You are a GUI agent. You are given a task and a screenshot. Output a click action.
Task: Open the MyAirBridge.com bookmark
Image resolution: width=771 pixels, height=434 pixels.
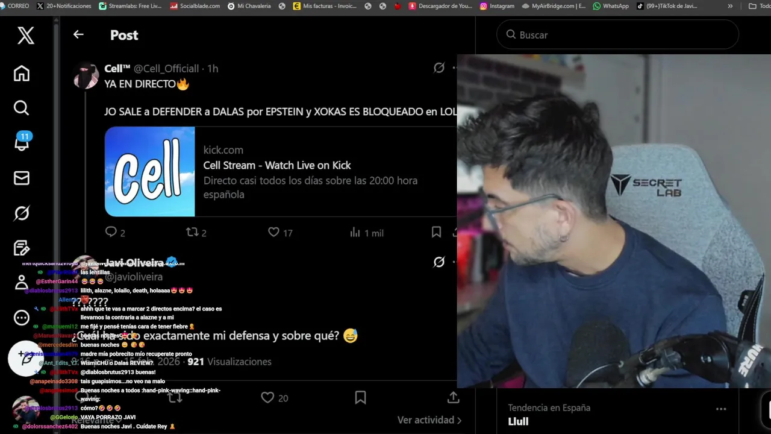point(554,6)
